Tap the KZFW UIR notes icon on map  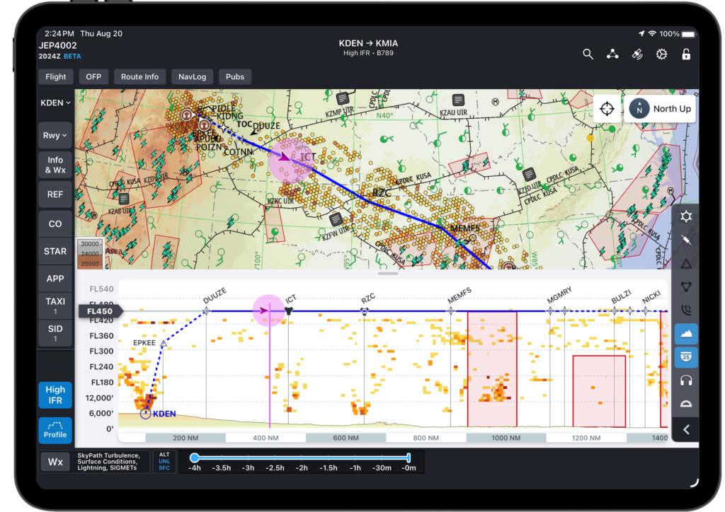(x=336, y=219)
